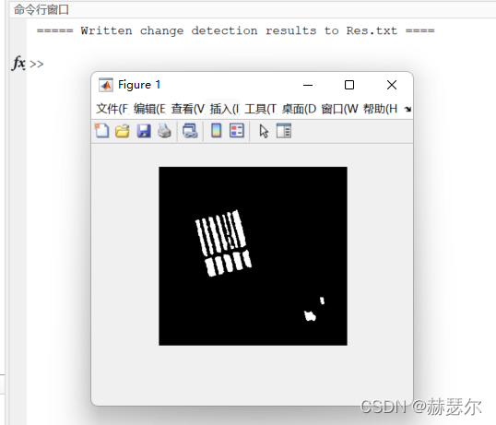The height and width of the screenshot is (425, 496).
Task: Click the Print Figure icon
Action: [164, 131]
